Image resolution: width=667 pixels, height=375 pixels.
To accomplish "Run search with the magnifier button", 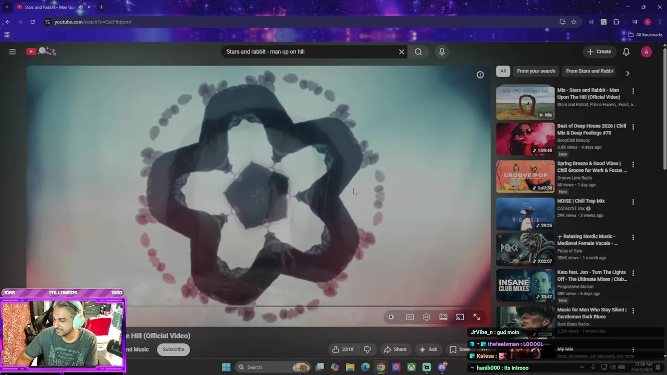I will 418,52.
